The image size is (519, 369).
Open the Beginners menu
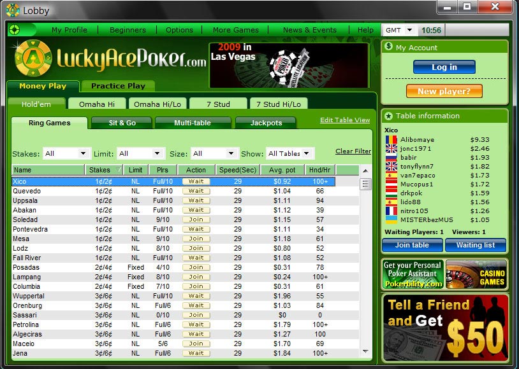click(x=128, y=30)
